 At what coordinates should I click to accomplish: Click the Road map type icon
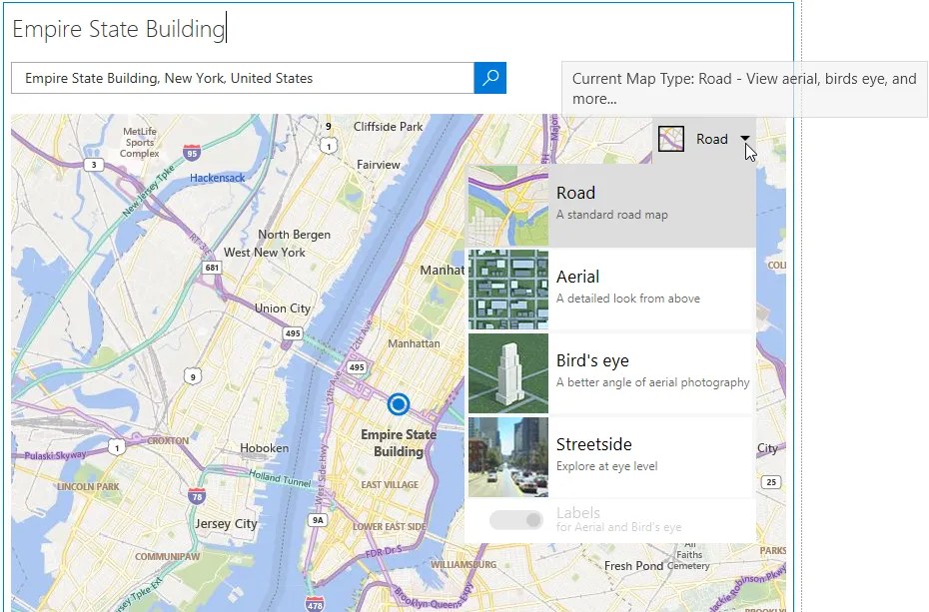671,139
